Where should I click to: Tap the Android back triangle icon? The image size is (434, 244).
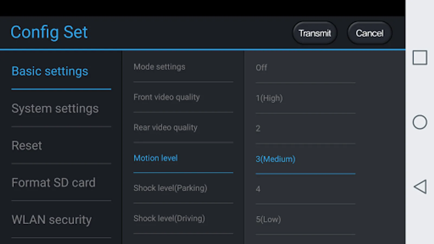pyautogui.click(x=420, y=187)
